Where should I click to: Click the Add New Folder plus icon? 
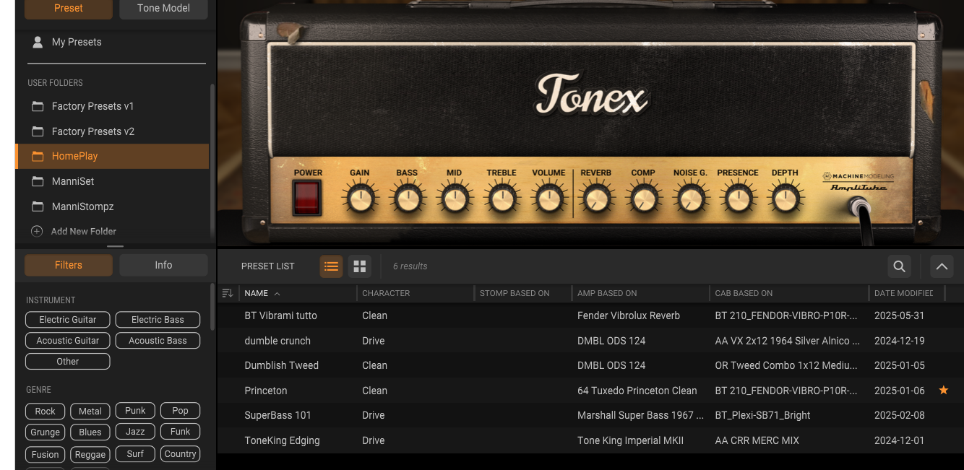point(37,231)
